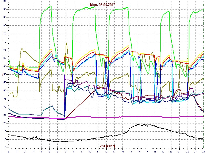This screenshot has height=154, width=205.
Task: Select the 65 value on the temperature axis
Action: [x=4, y=50]
